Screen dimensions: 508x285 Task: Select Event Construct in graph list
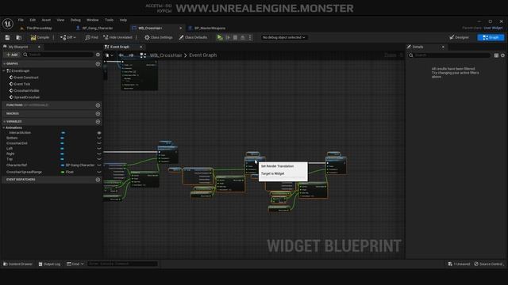26,78
